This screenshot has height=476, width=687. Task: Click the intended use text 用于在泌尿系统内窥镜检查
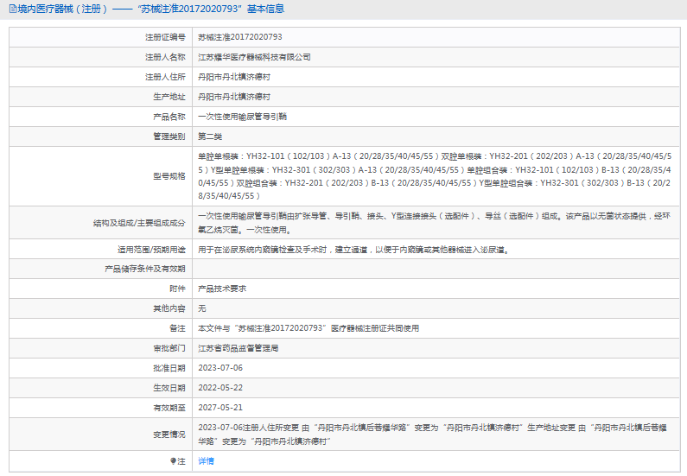(x=353, y=250)
